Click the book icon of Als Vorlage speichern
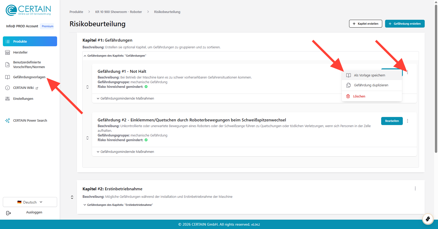438x229 pixels. click(x=348, y=75)
